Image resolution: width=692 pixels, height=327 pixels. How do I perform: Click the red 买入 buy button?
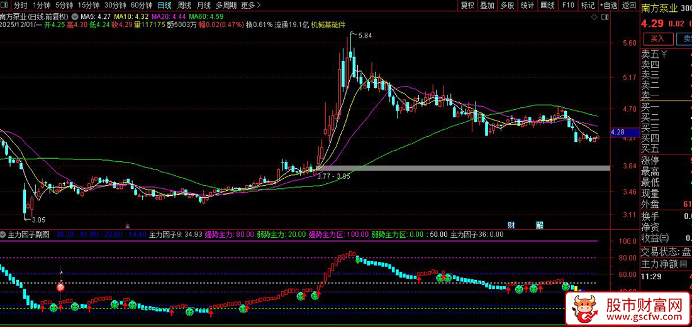[x=656, y=39]
